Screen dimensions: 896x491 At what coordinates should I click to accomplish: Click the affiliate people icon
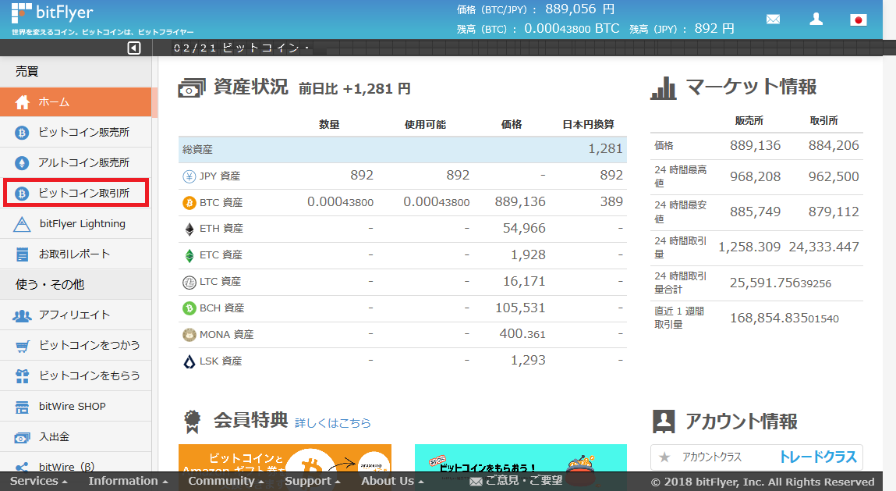22,315
